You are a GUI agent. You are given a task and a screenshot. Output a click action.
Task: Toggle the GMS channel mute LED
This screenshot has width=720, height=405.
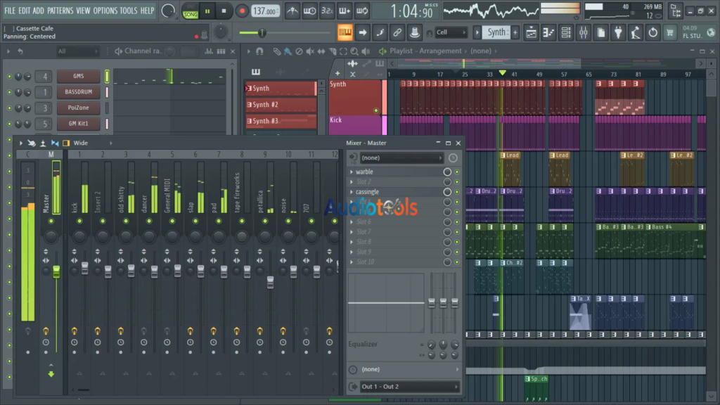[x=9, y=77]
